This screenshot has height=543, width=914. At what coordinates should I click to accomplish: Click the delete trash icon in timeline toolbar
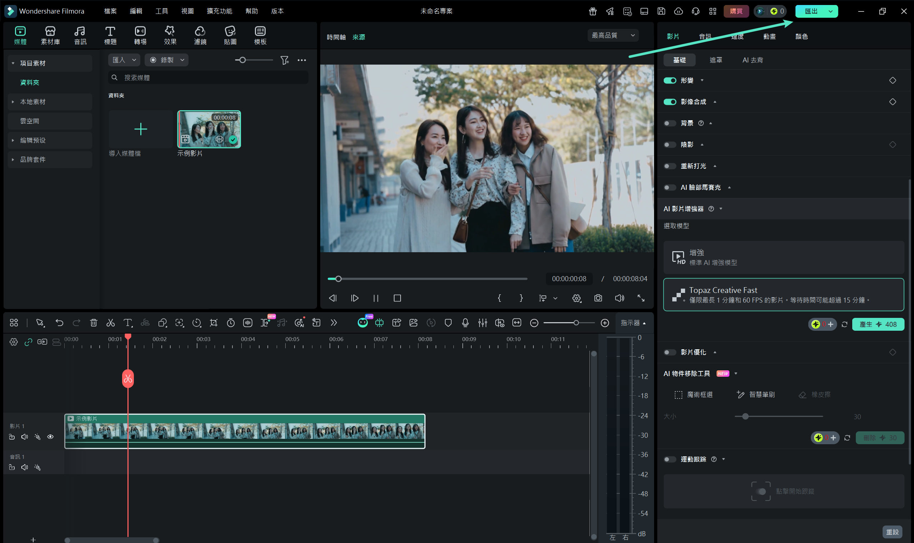pyautogui.click(x=94, y=323)
